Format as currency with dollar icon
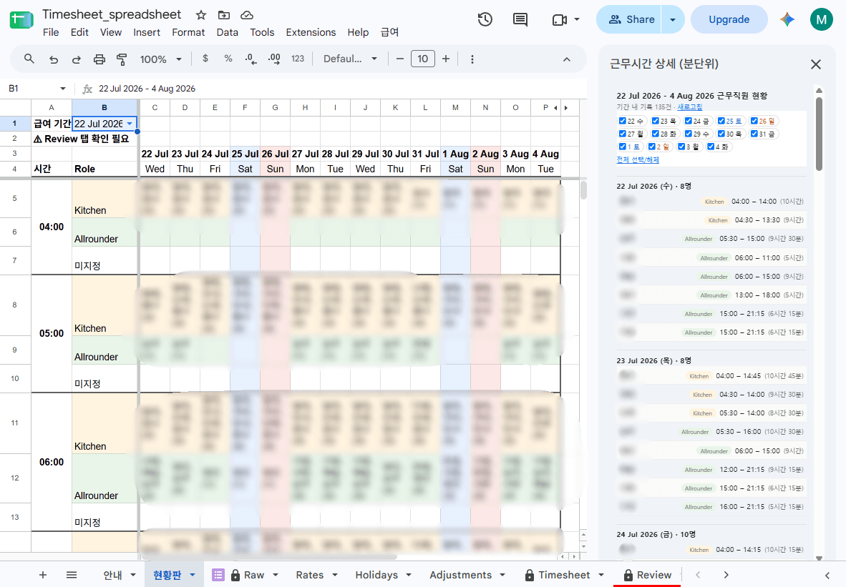Screen dimensions: 846x587 tap(205, 59)
